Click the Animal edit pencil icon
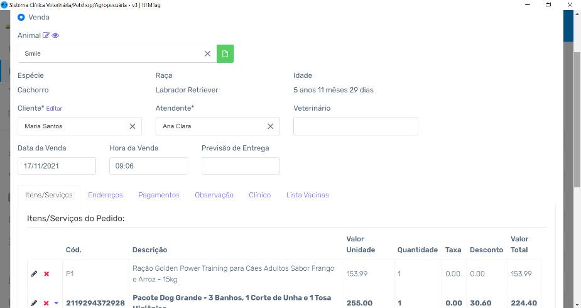The image size is (581, 308). click(x=46, y=35)
